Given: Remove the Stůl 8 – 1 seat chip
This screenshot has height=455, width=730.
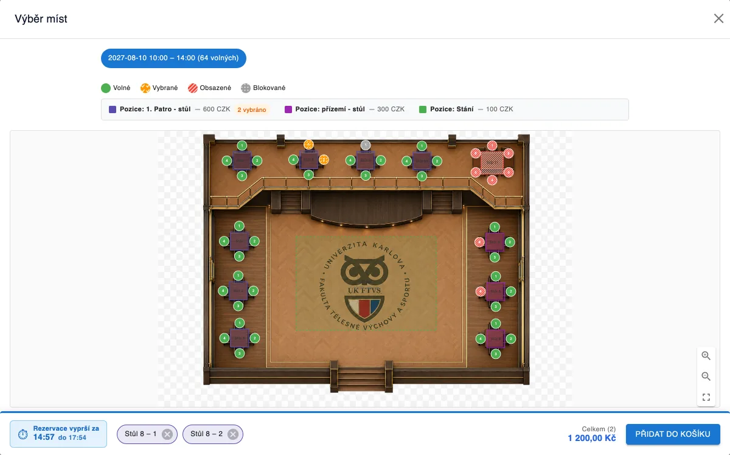Looking at the screenshot, I should point(167,434).
